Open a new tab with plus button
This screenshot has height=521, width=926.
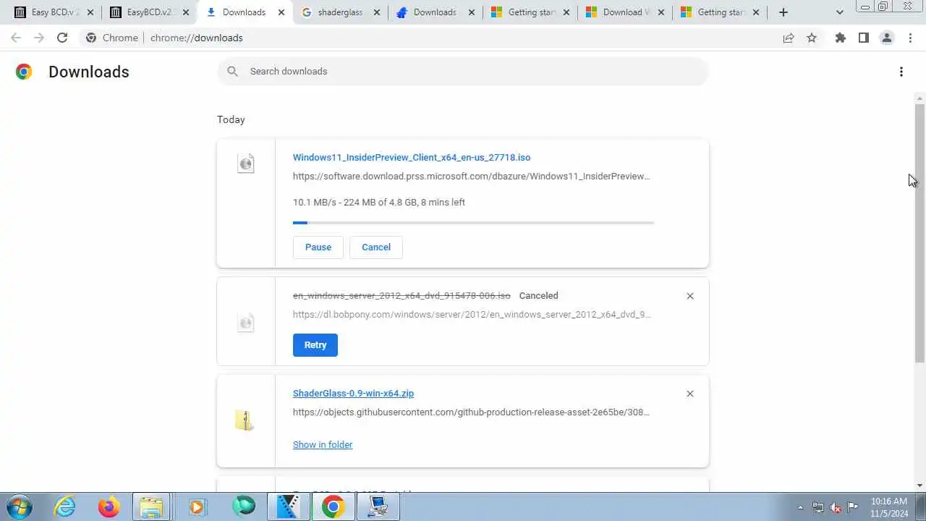point(783,12)
